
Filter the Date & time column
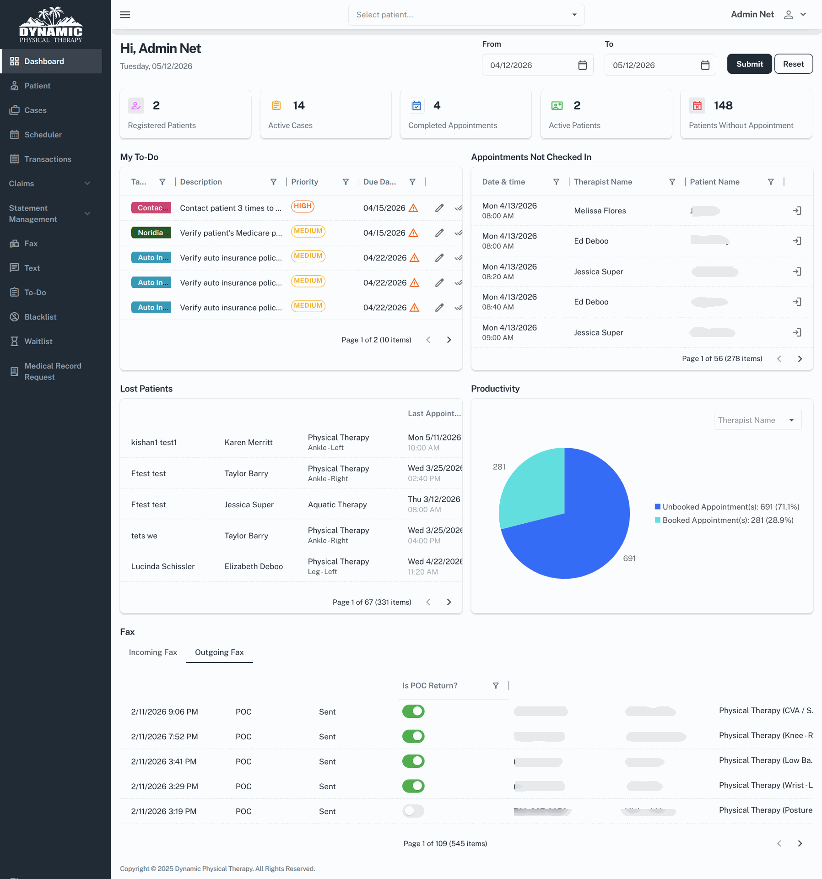pyautogui.click(x=556, y=182)
